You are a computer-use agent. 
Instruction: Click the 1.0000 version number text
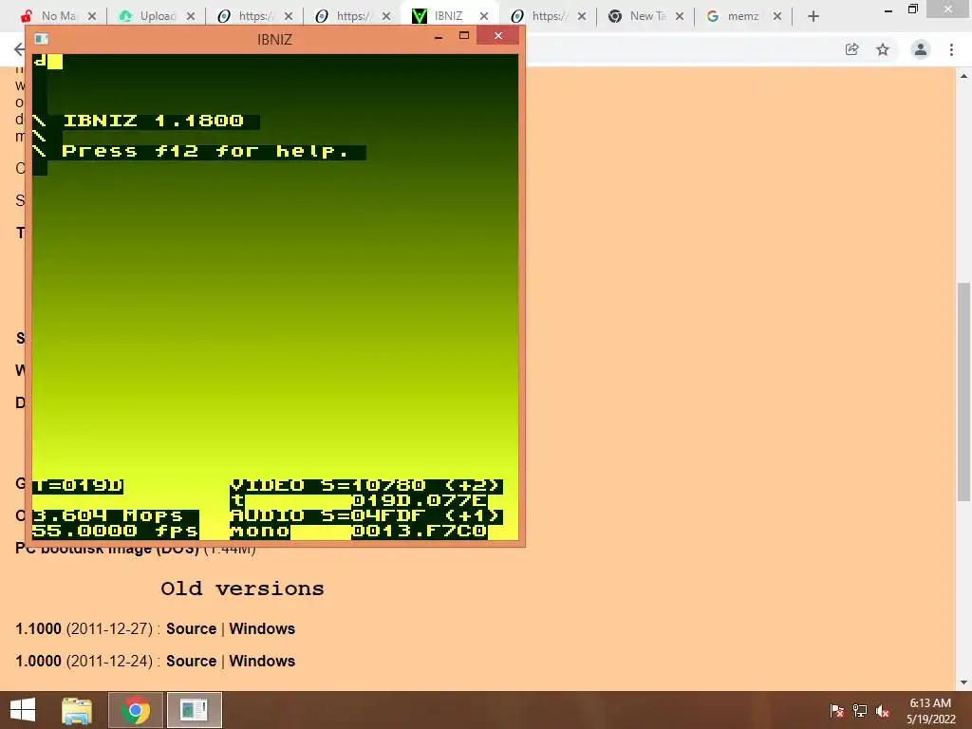[38, 661]
